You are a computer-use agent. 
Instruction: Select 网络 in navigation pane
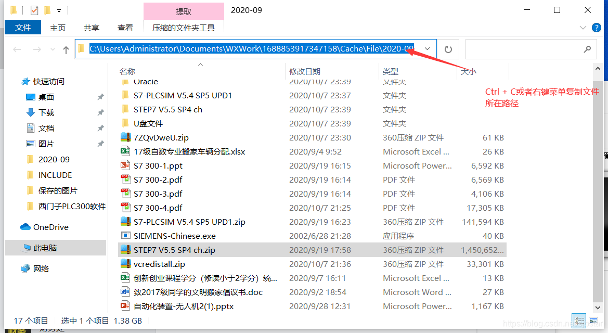pos(41,268)
